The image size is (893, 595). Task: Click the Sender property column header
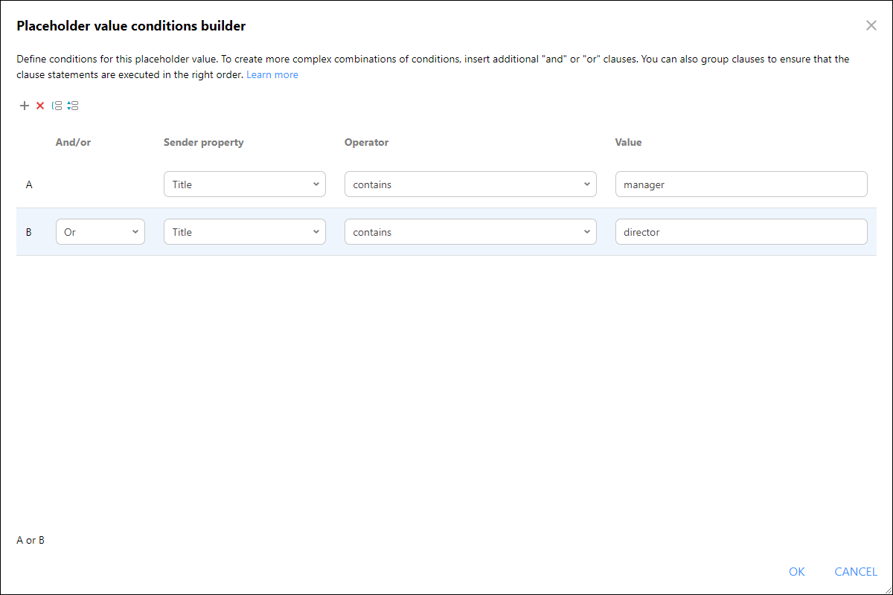pyautogui.click(x=204, y=142)
